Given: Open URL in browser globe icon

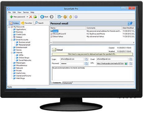Looking at the screenshot, I should pyautogui.click(x=126, y=64).
